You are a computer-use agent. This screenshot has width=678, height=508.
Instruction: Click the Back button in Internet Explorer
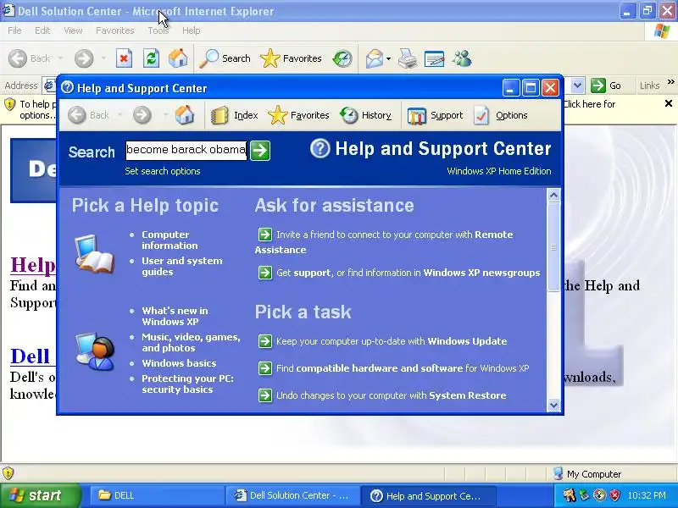click(30, 58)
